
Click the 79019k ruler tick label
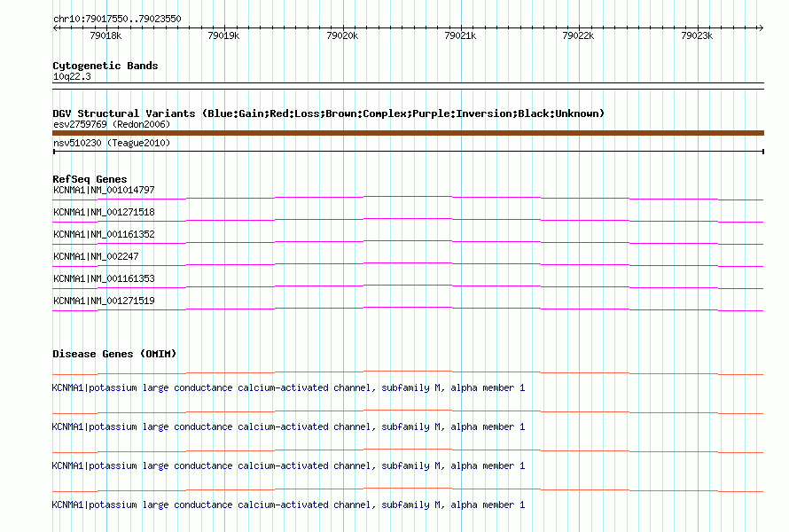[x=223, y=35]
